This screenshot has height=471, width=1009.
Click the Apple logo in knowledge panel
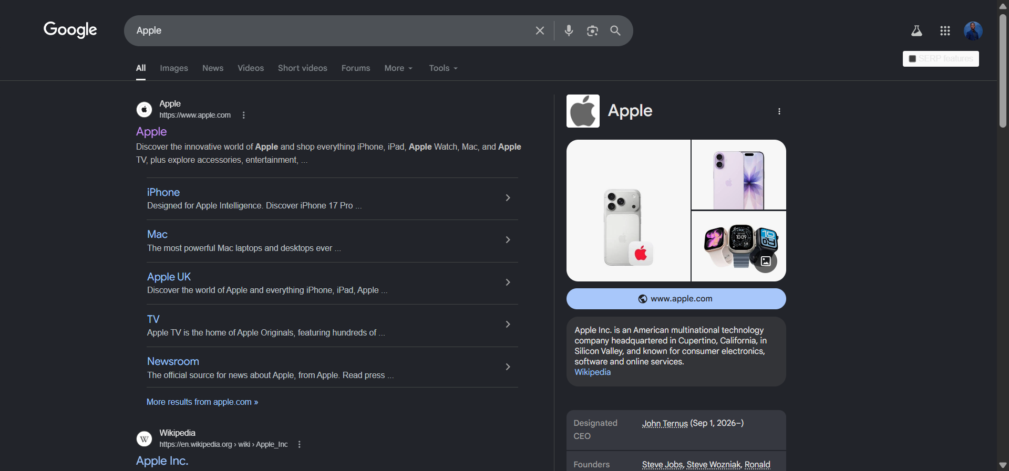[x=583, y=111]
